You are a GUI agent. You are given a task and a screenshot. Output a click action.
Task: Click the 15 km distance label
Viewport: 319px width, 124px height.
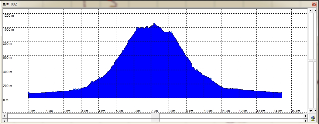click(296, 111)
